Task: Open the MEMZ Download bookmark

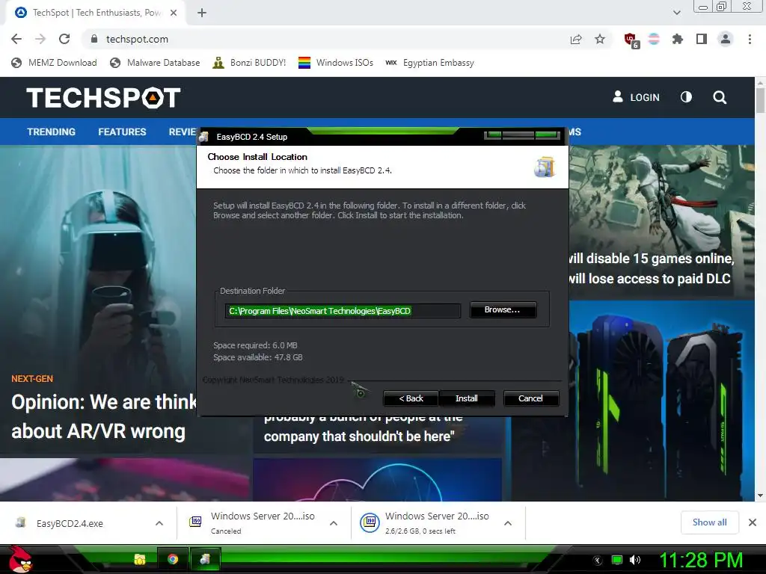Action: (x=54, y=63)
